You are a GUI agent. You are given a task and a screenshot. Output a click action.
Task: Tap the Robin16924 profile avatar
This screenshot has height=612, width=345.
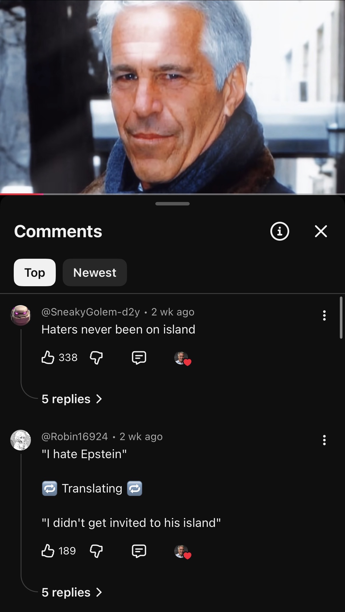(21, 440)
